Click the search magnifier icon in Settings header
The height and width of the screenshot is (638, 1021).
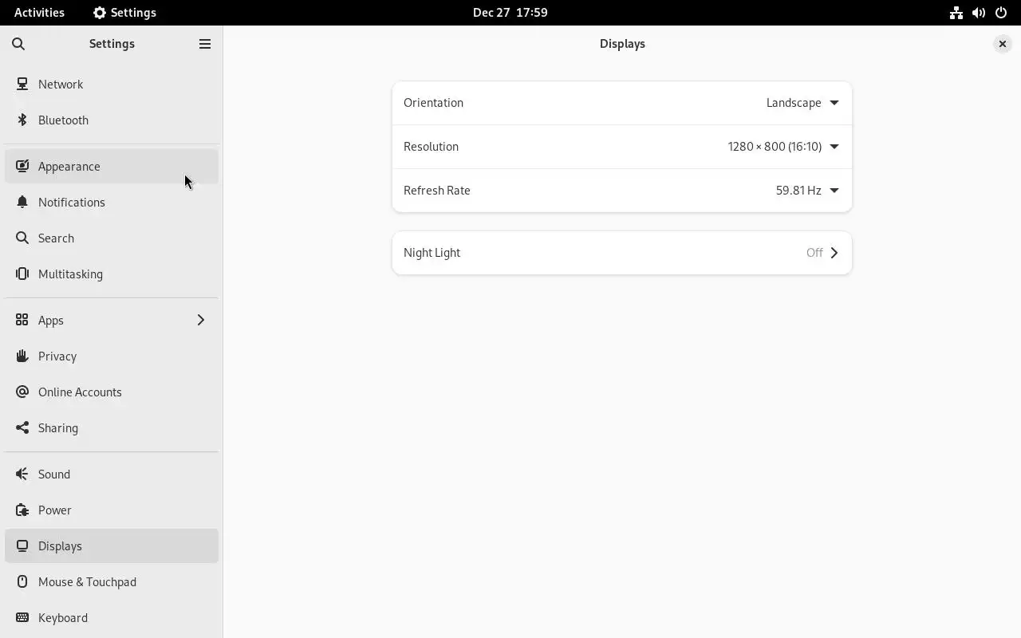pos(18,44)
